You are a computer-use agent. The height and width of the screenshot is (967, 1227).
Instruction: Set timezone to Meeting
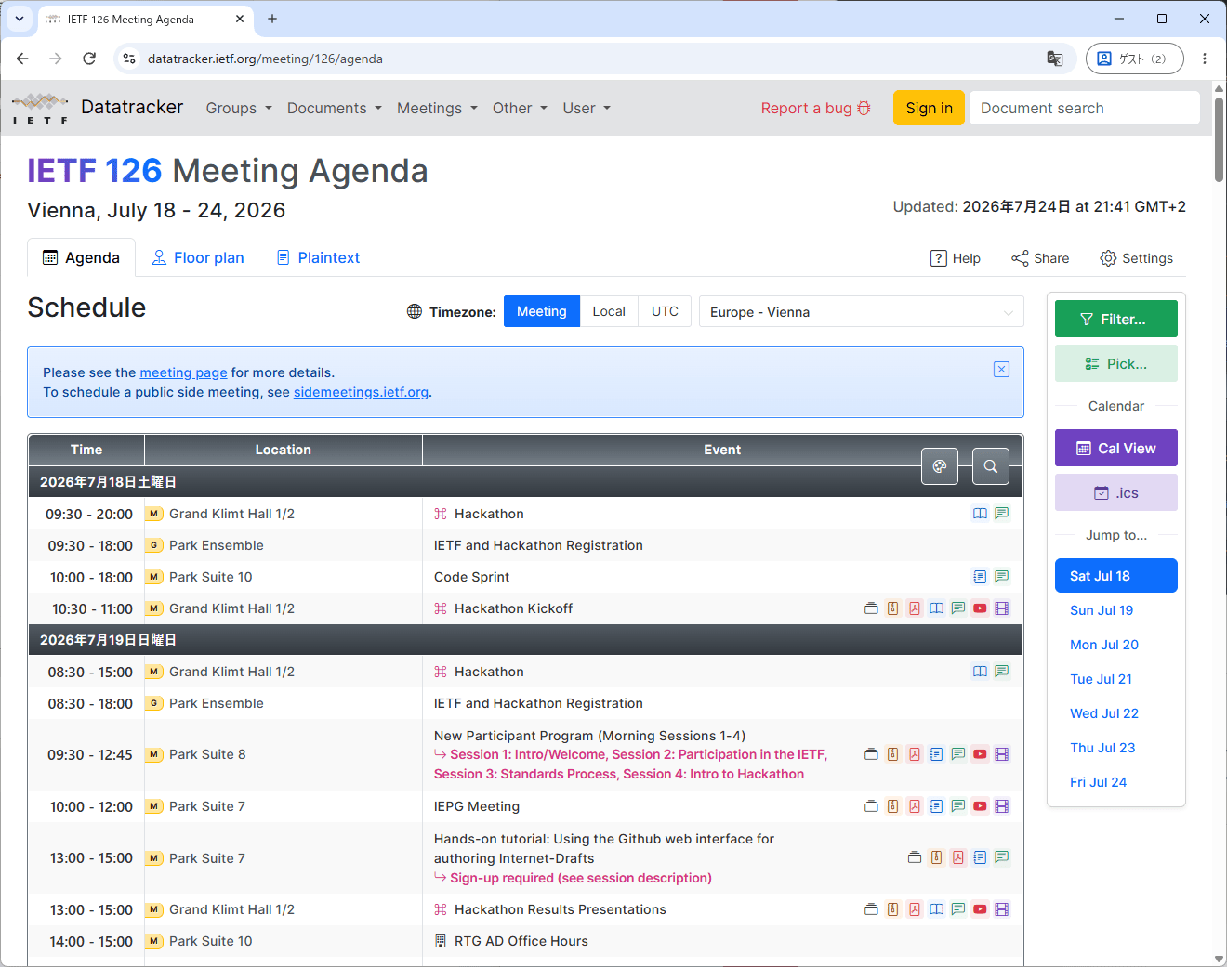[x=542, y=311]
